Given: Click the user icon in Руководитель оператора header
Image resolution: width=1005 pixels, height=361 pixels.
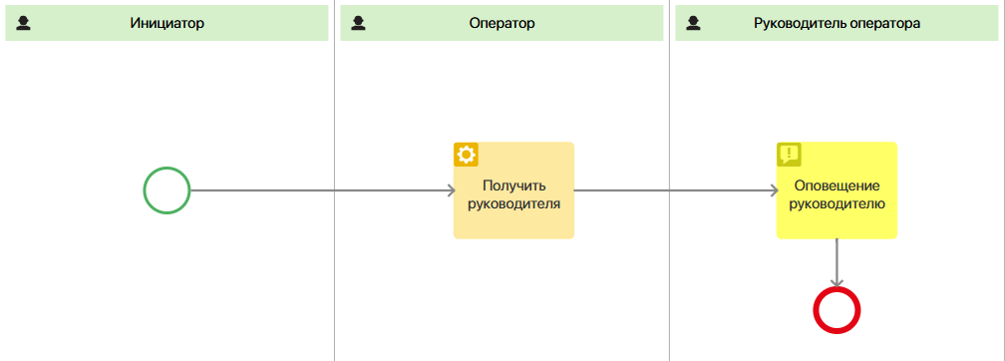Looking at the screenshot, I should (693, 24).
